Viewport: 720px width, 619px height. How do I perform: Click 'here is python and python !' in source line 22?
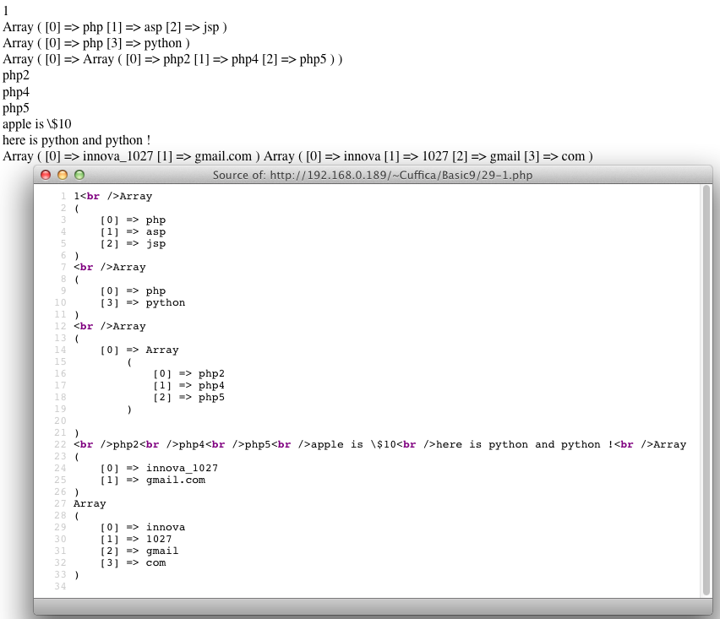pyautogui.click(x=525, y=445)
